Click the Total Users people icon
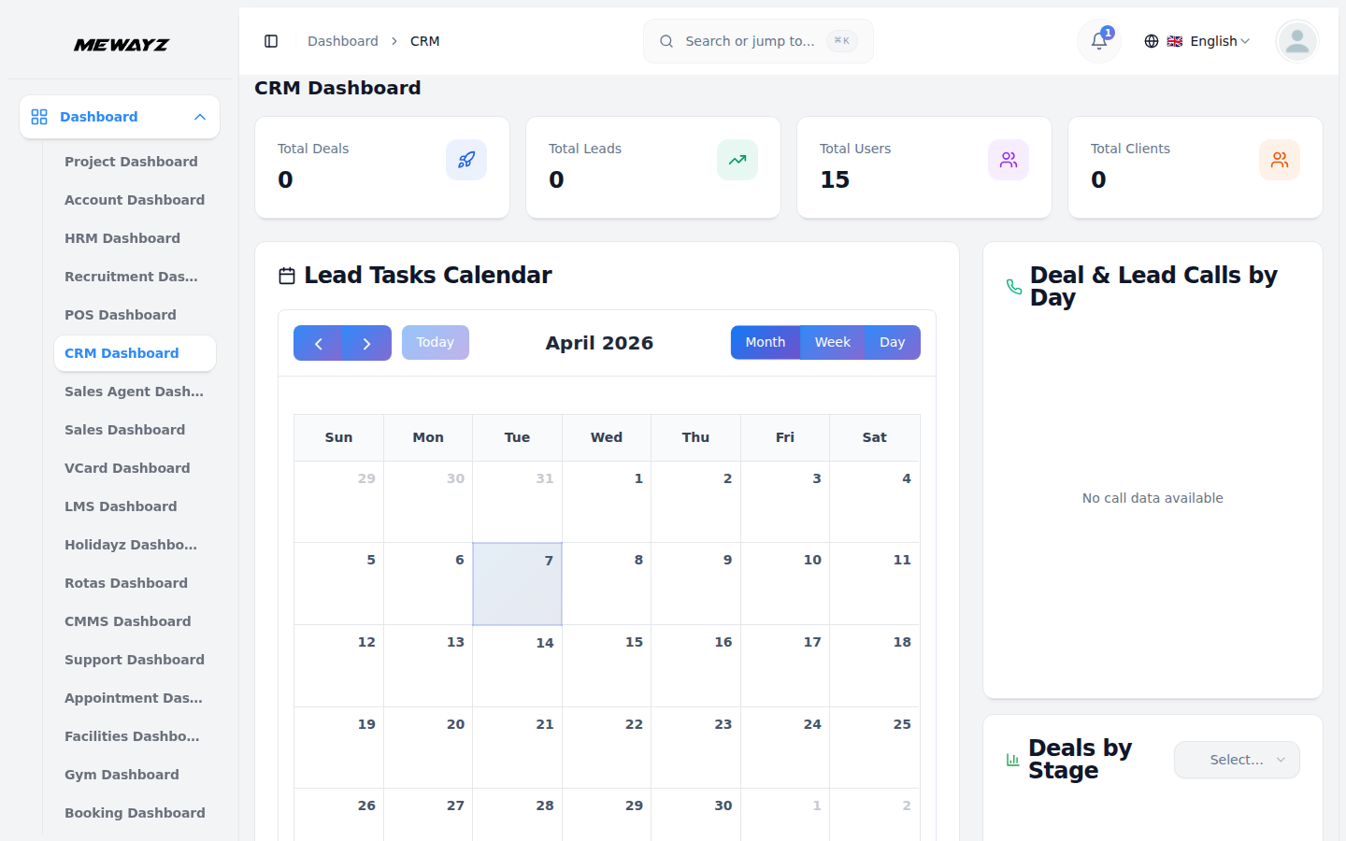The width and height of the screenshot is (1346, 841). [x=1008, y=160]
